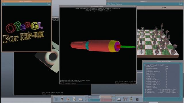
Task: Open the application manager icon on the panel
Action: pyautogui.click(x=131, y=99)
